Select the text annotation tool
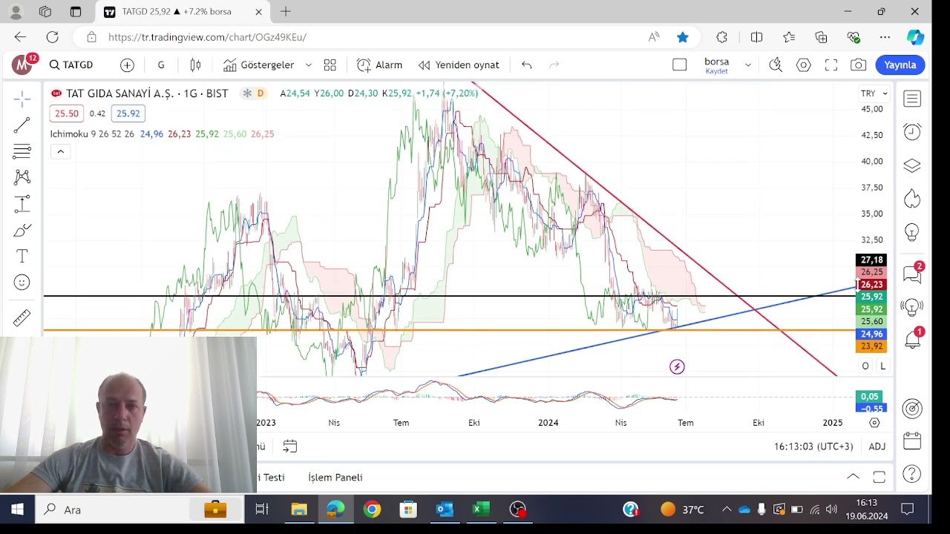The image size is (950, 534). 22,257
